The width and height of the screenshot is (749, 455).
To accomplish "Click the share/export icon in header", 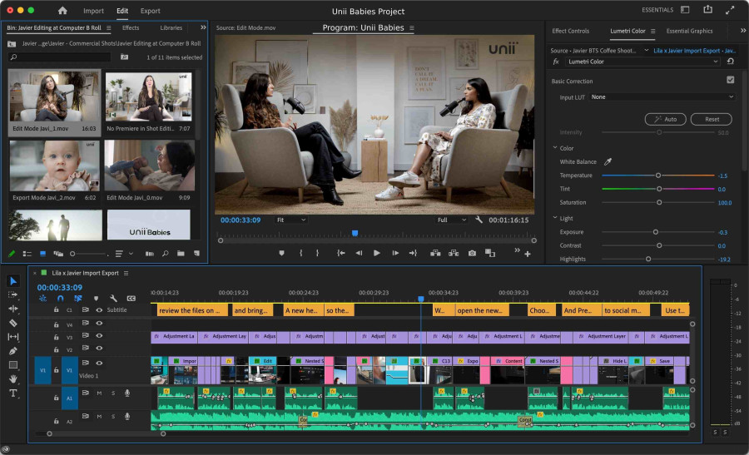I will (708, 9).
